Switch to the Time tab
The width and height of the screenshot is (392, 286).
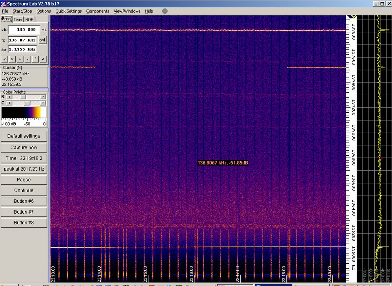[18, 20]
